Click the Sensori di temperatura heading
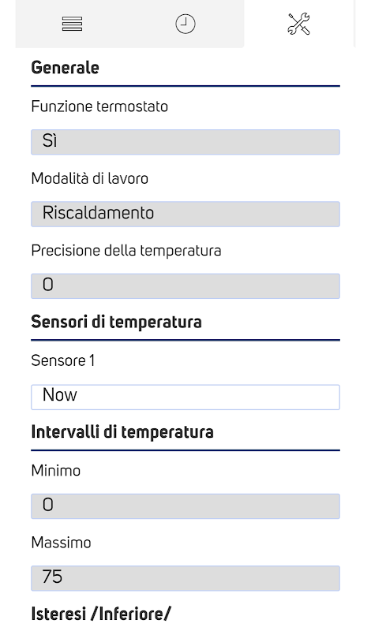The width and height of the screenshot is (371, 631). (x=116, y=322)
